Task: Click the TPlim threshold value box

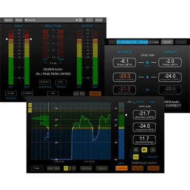Action: click(27, 93)
